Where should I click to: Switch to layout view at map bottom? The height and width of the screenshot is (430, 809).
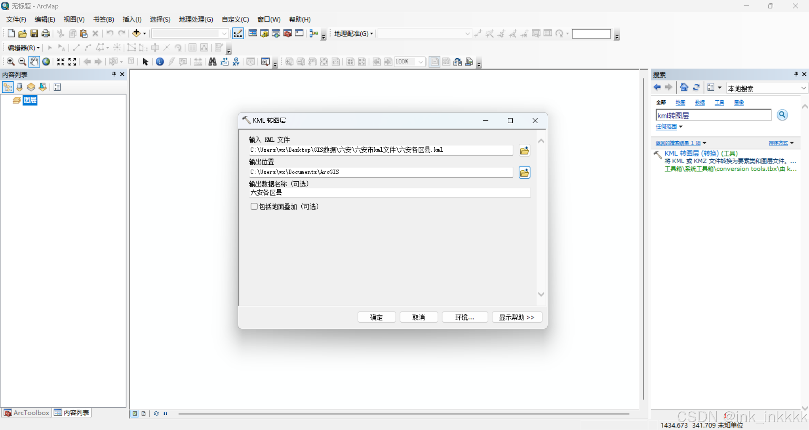(x=144, y=414)
